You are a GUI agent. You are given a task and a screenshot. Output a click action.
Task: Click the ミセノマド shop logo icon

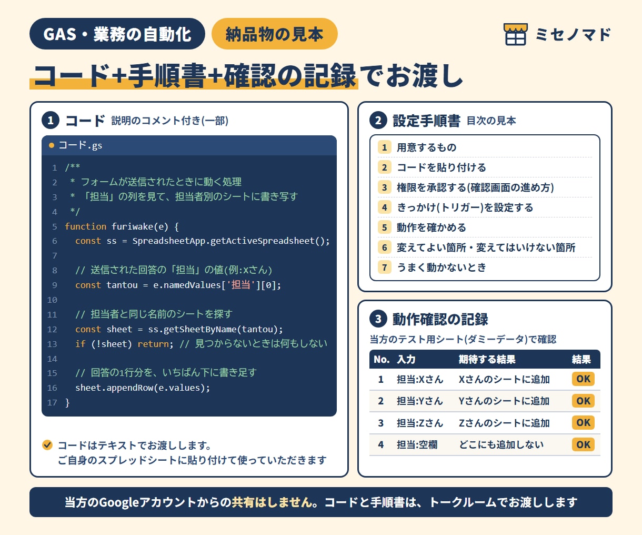[x=515, y=34]
